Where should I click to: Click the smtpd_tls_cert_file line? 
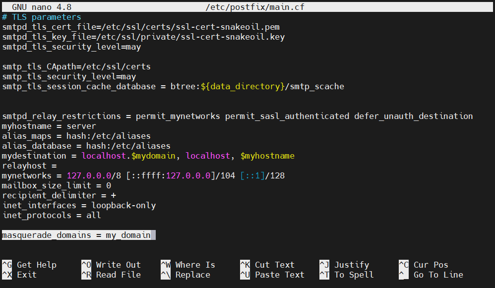tap(141, 27)
